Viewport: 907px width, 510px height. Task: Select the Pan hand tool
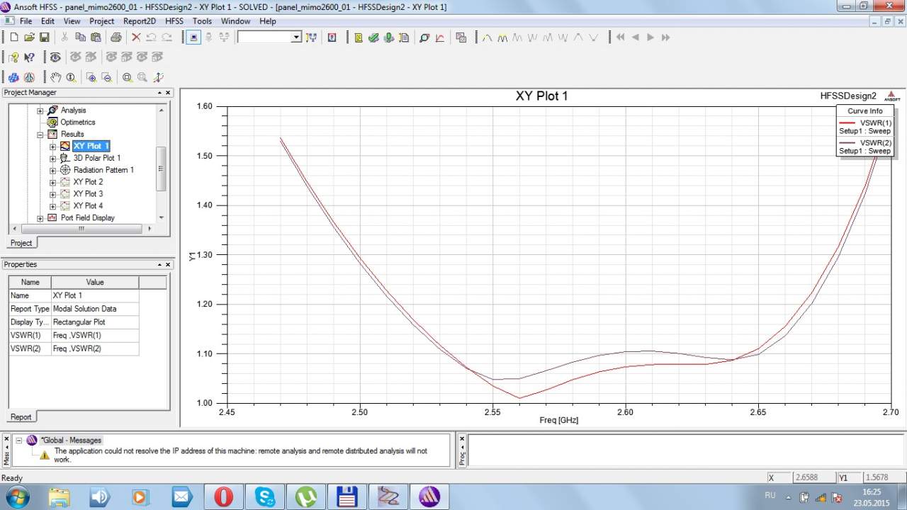[56, 77]
